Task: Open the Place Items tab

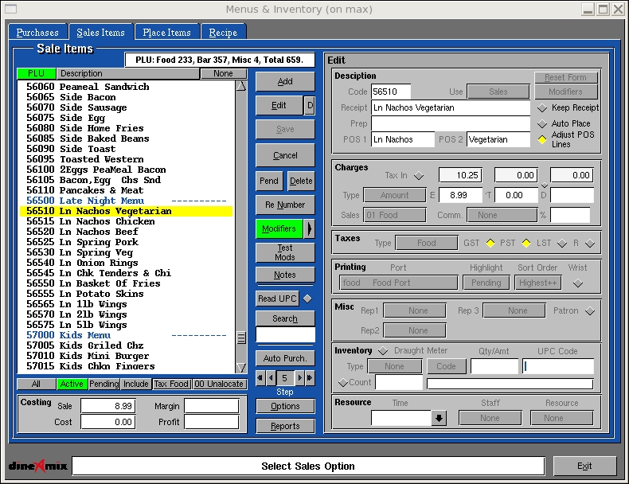Action: point(167,33)
